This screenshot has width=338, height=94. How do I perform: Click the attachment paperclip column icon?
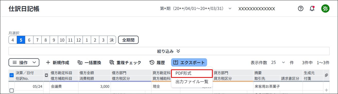[326, 75]
